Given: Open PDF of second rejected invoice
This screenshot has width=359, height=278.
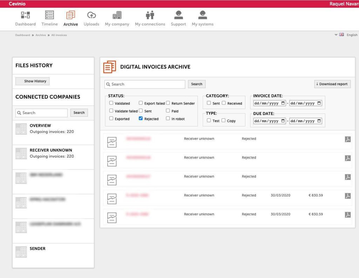Looking at the screenshot, I should coord(347,158).
